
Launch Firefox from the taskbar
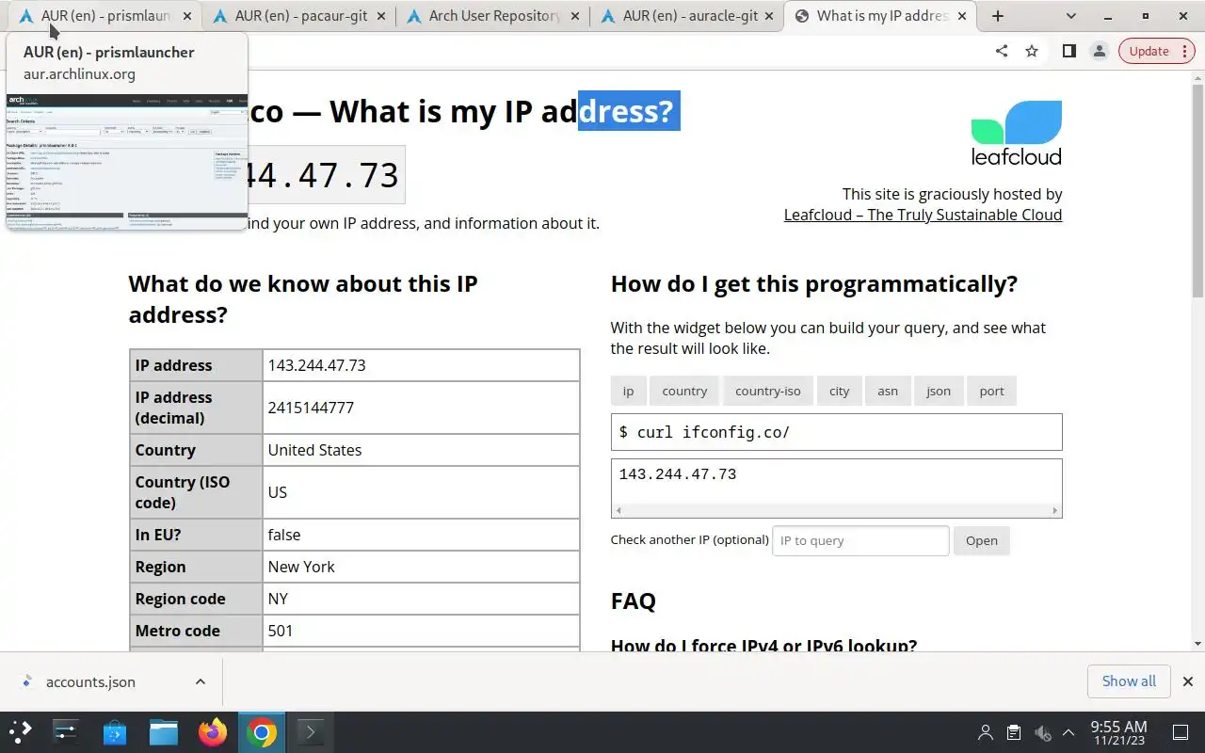(x=213, y=732)
